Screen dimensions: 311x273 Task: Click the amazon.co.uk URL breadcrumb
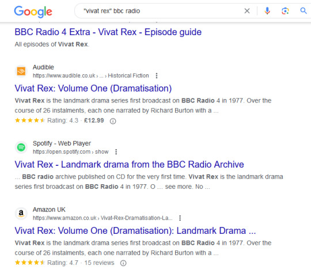[x=103, y=218]
